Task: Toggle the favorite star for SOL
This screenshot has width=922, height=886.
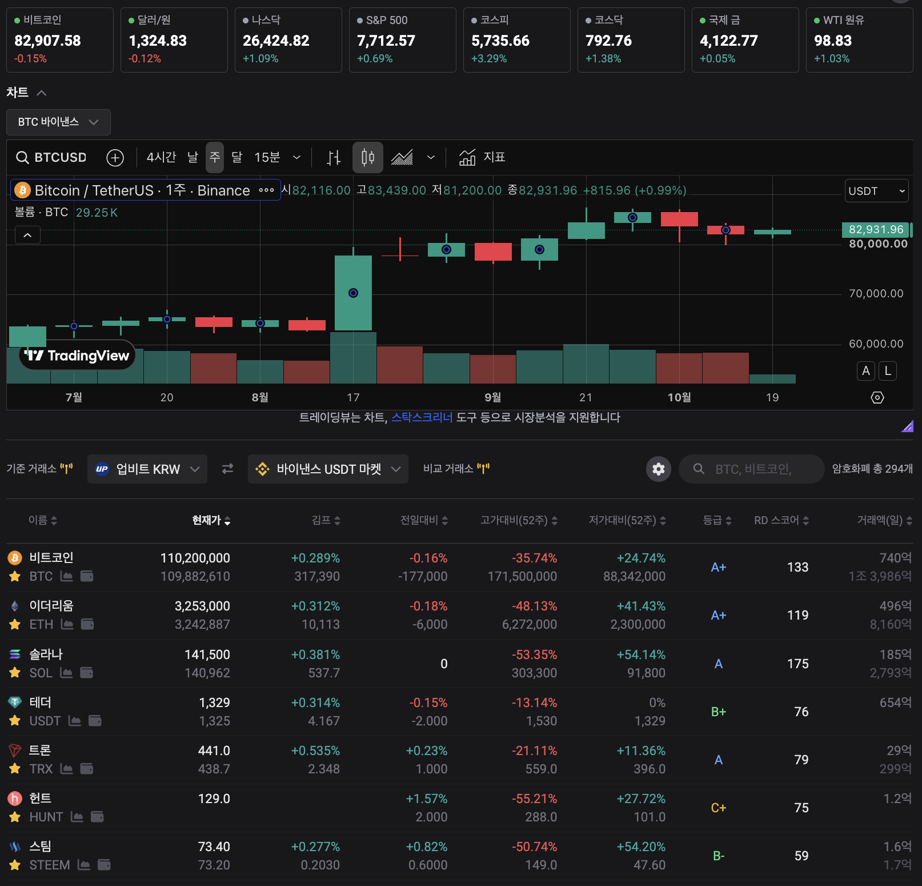Action: [15, 673]
